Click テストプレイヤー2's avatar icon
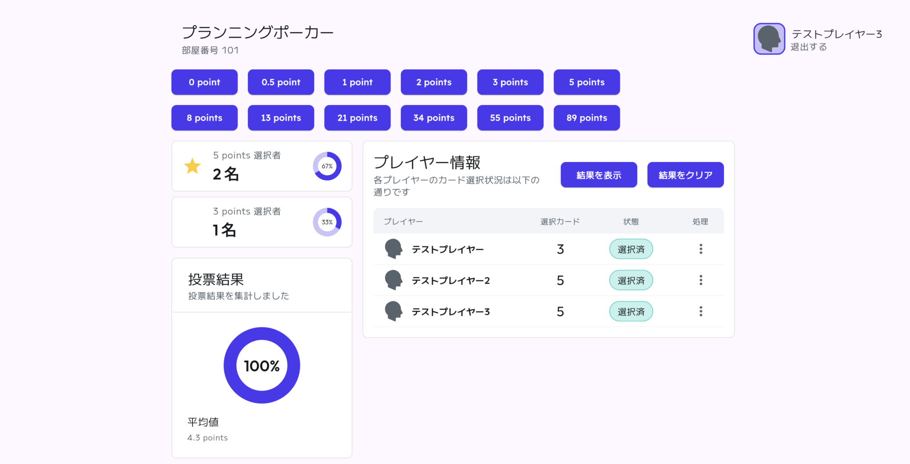The image size is (910, 464). pyautogui.click(x=393, y=280)
